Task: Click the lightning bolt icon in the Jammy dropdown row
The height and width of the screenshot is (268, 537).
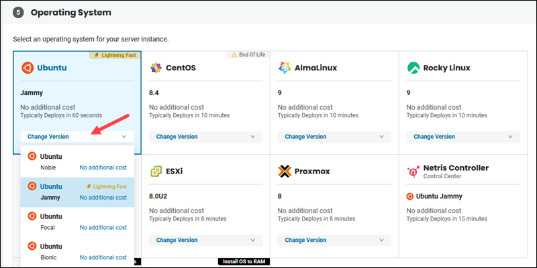Action: [x=89, y=187]
